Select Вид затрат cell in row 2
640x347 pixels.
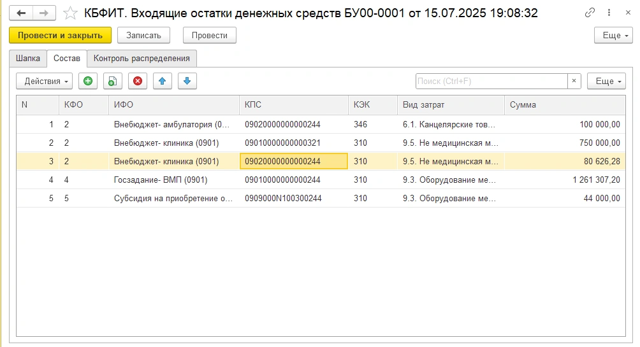(x=451, y=143)
